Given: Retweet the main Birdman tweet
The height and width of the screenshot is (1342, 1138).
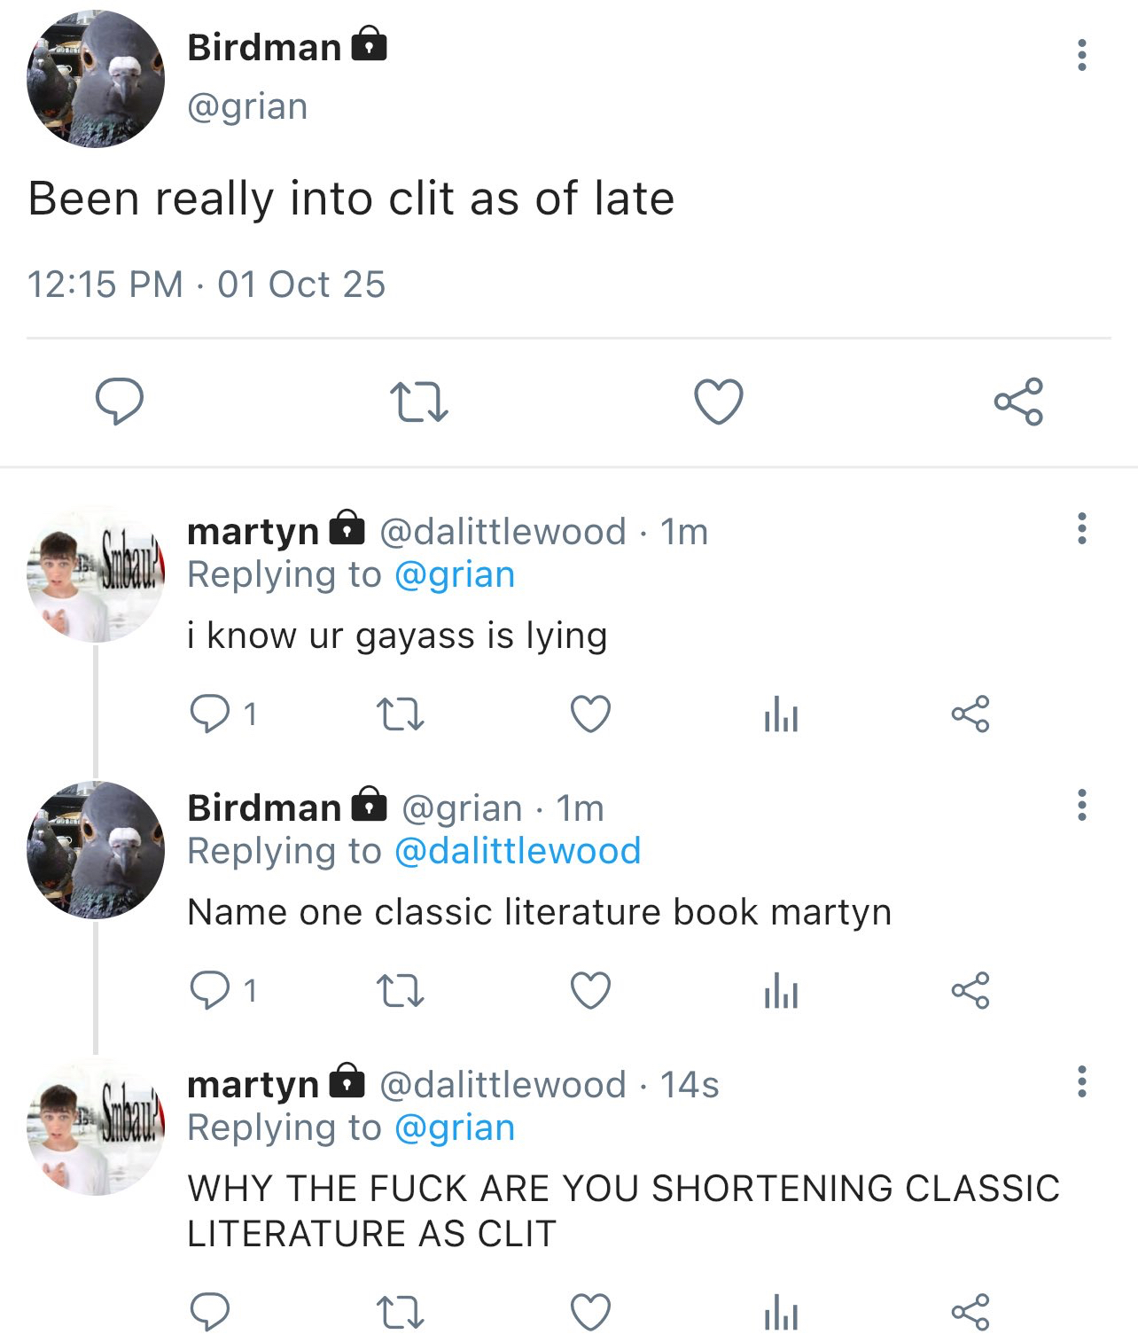Looking at the screenshot, I should tap(419, 402).
